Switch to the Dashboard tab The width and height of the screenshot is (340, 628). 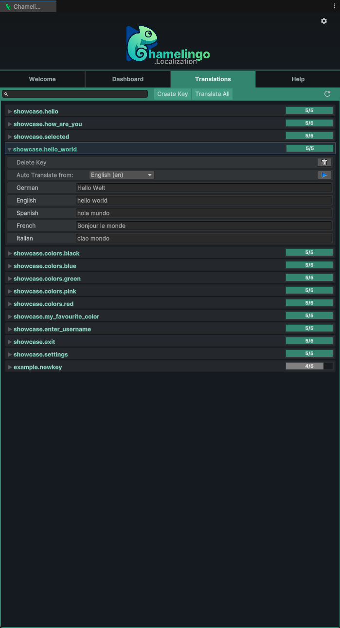coord(128,79)
